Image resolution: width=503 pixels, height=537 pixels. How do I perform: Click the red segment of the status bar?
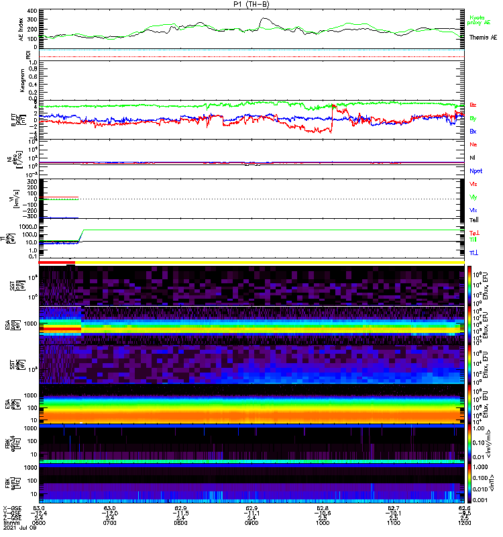click(x=57, y=262)
